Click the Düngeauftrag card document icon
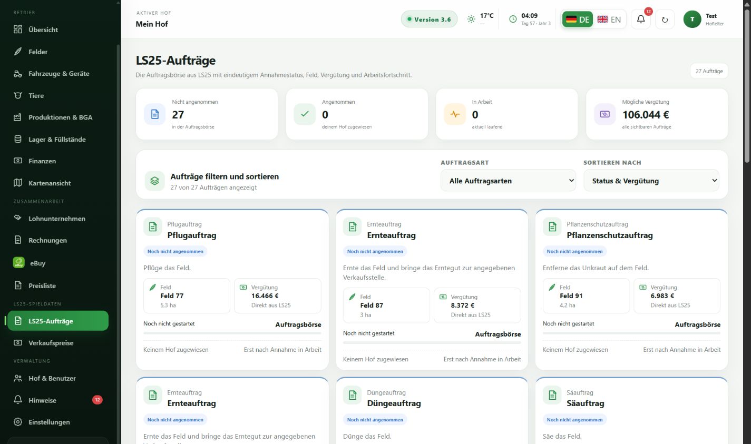 coord(353,395)
